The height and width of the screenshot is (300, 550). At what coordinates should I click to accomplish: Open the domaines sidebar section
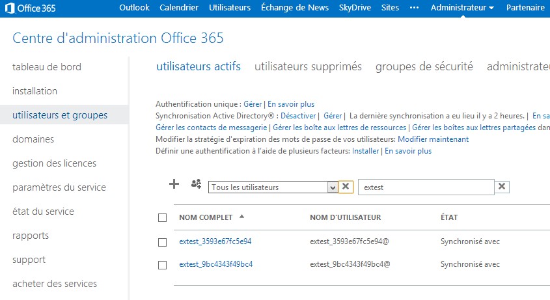pos(33,139)
